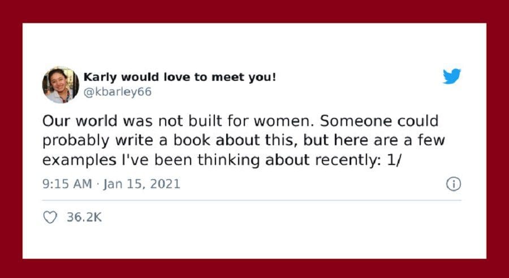Select the Jan 15, 2021 date
Image resolution: width=509 pixels, height=278 pixels.
tap(141, 184)
